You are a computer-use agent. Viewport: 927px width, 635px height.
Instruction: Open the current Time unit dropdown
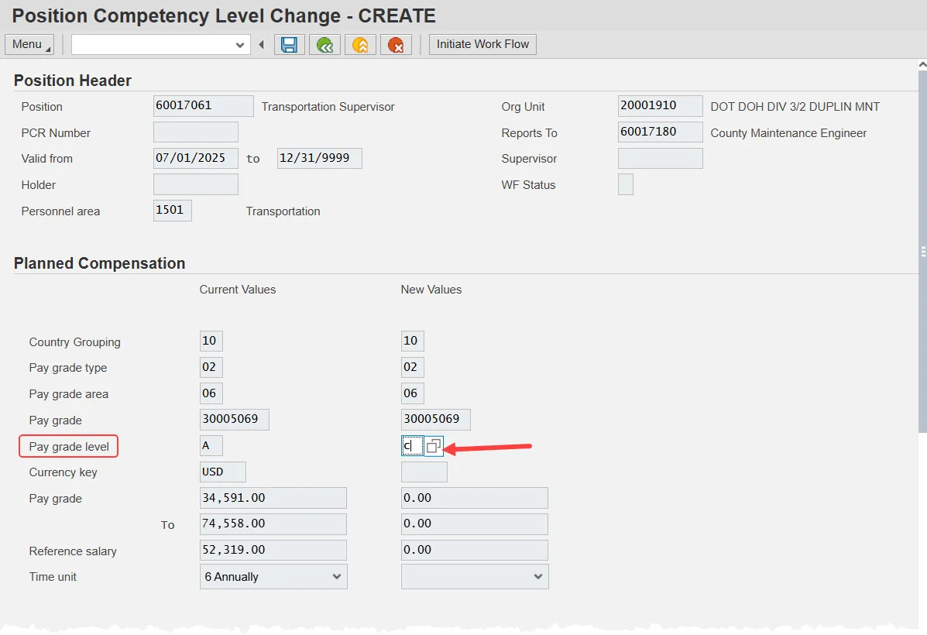click(x=273, y=577)
